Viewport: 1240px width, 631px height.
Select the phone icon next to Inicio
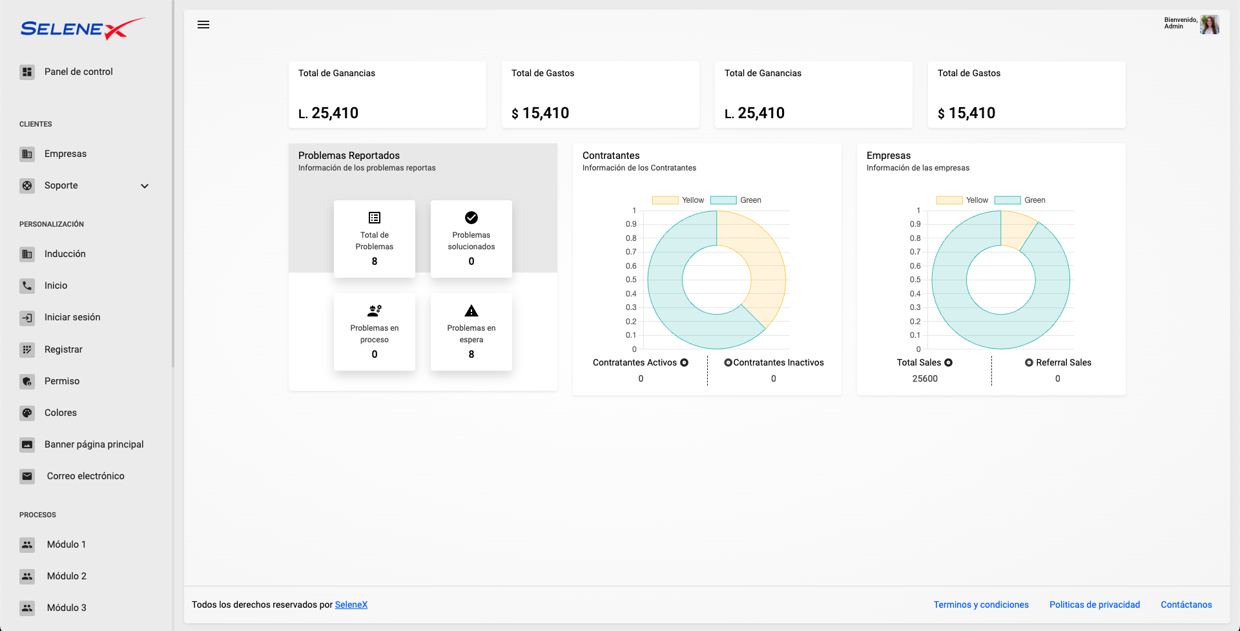[x=26, y=285]
